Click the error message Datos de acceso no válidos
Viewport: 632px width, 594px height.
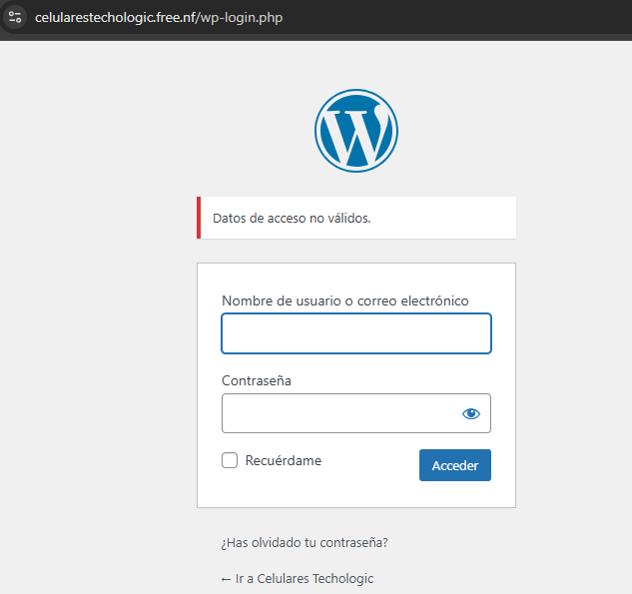tap(292, 218)
